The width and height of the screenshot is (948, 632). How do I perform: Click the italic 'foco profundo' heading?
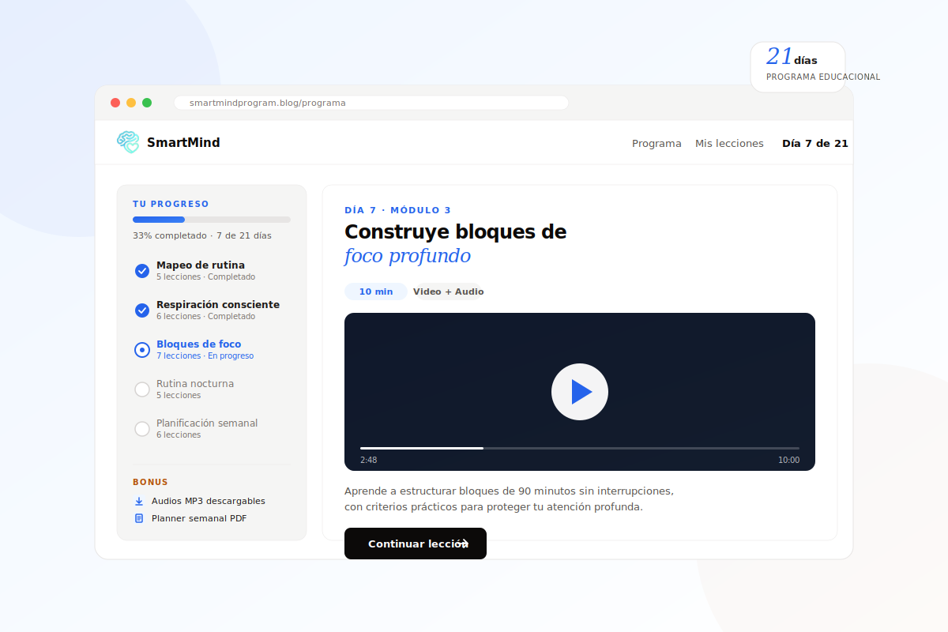pos(408,256)
